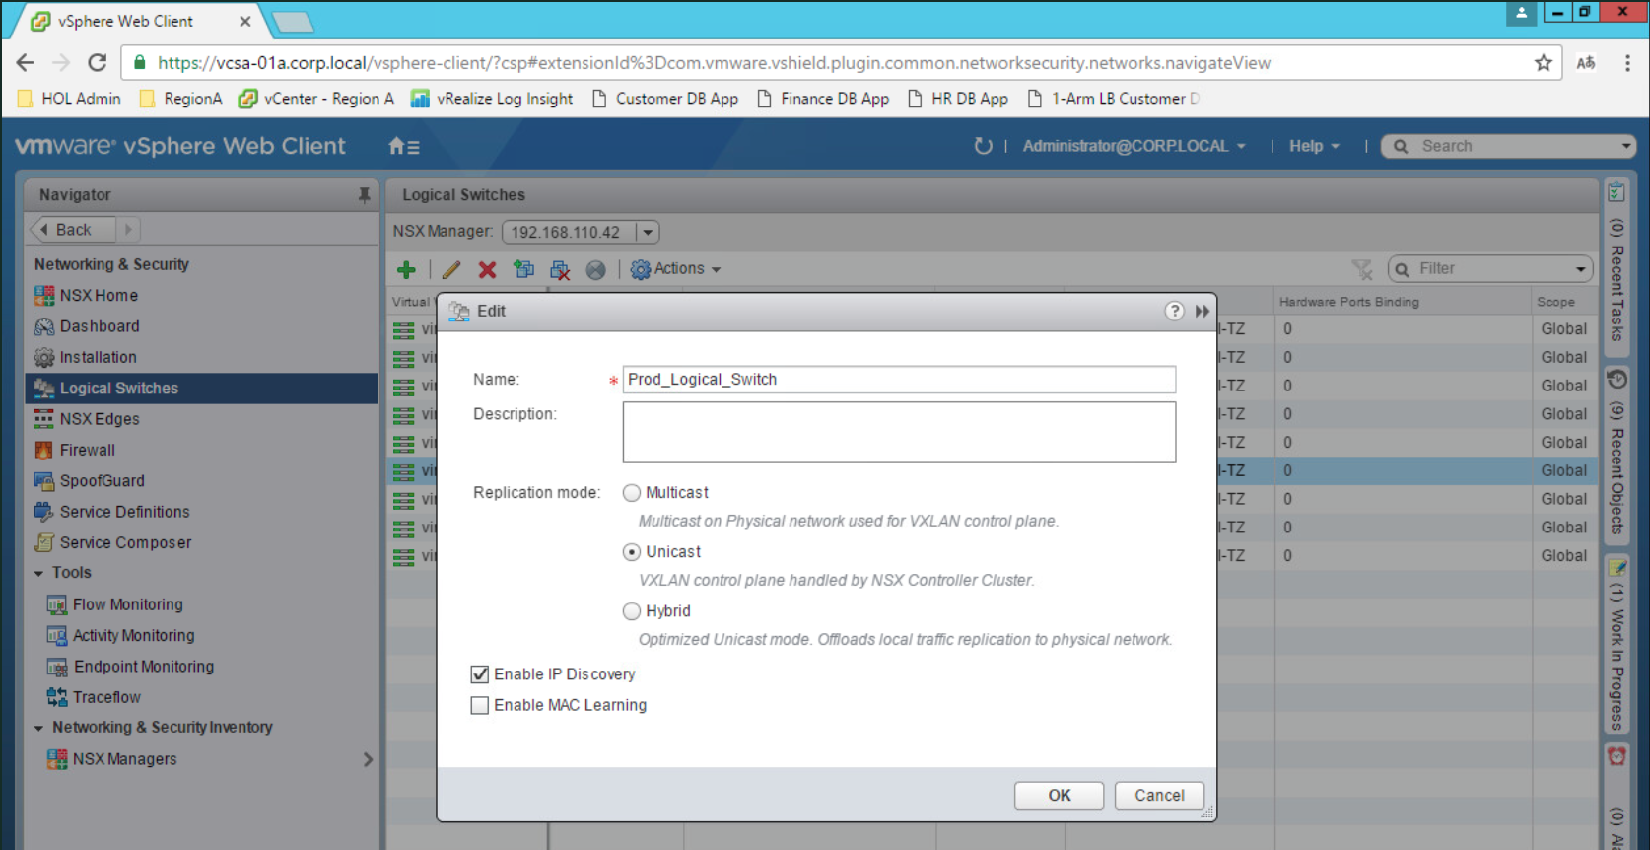The width and height of the screenshot is (1650, 850).
Task: Click the Description text area
Action: (899, 432)
